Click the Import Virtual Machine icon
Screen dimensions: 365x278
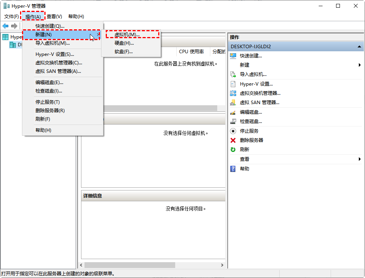pyautogui.click(x=233, y=74)
